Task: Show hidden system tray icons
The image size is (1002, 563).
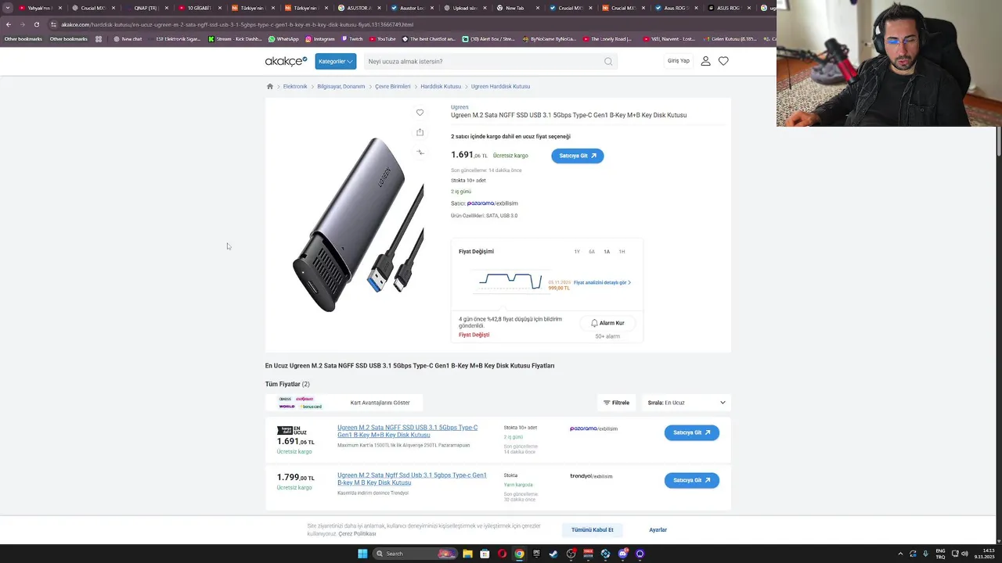Action: [x=900, y=554]
